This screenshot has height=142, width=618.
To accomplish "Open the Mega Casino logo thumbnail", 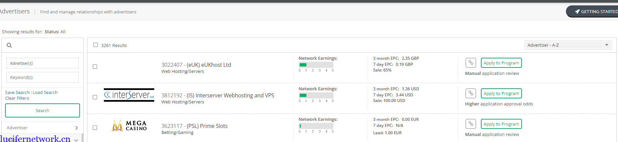I will (129, 126).
